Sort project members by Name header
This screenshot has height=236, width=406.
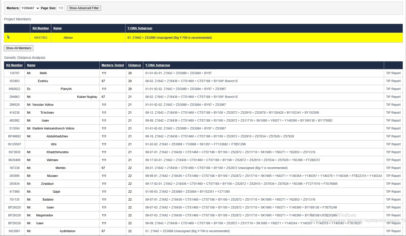tap(57, 28)
